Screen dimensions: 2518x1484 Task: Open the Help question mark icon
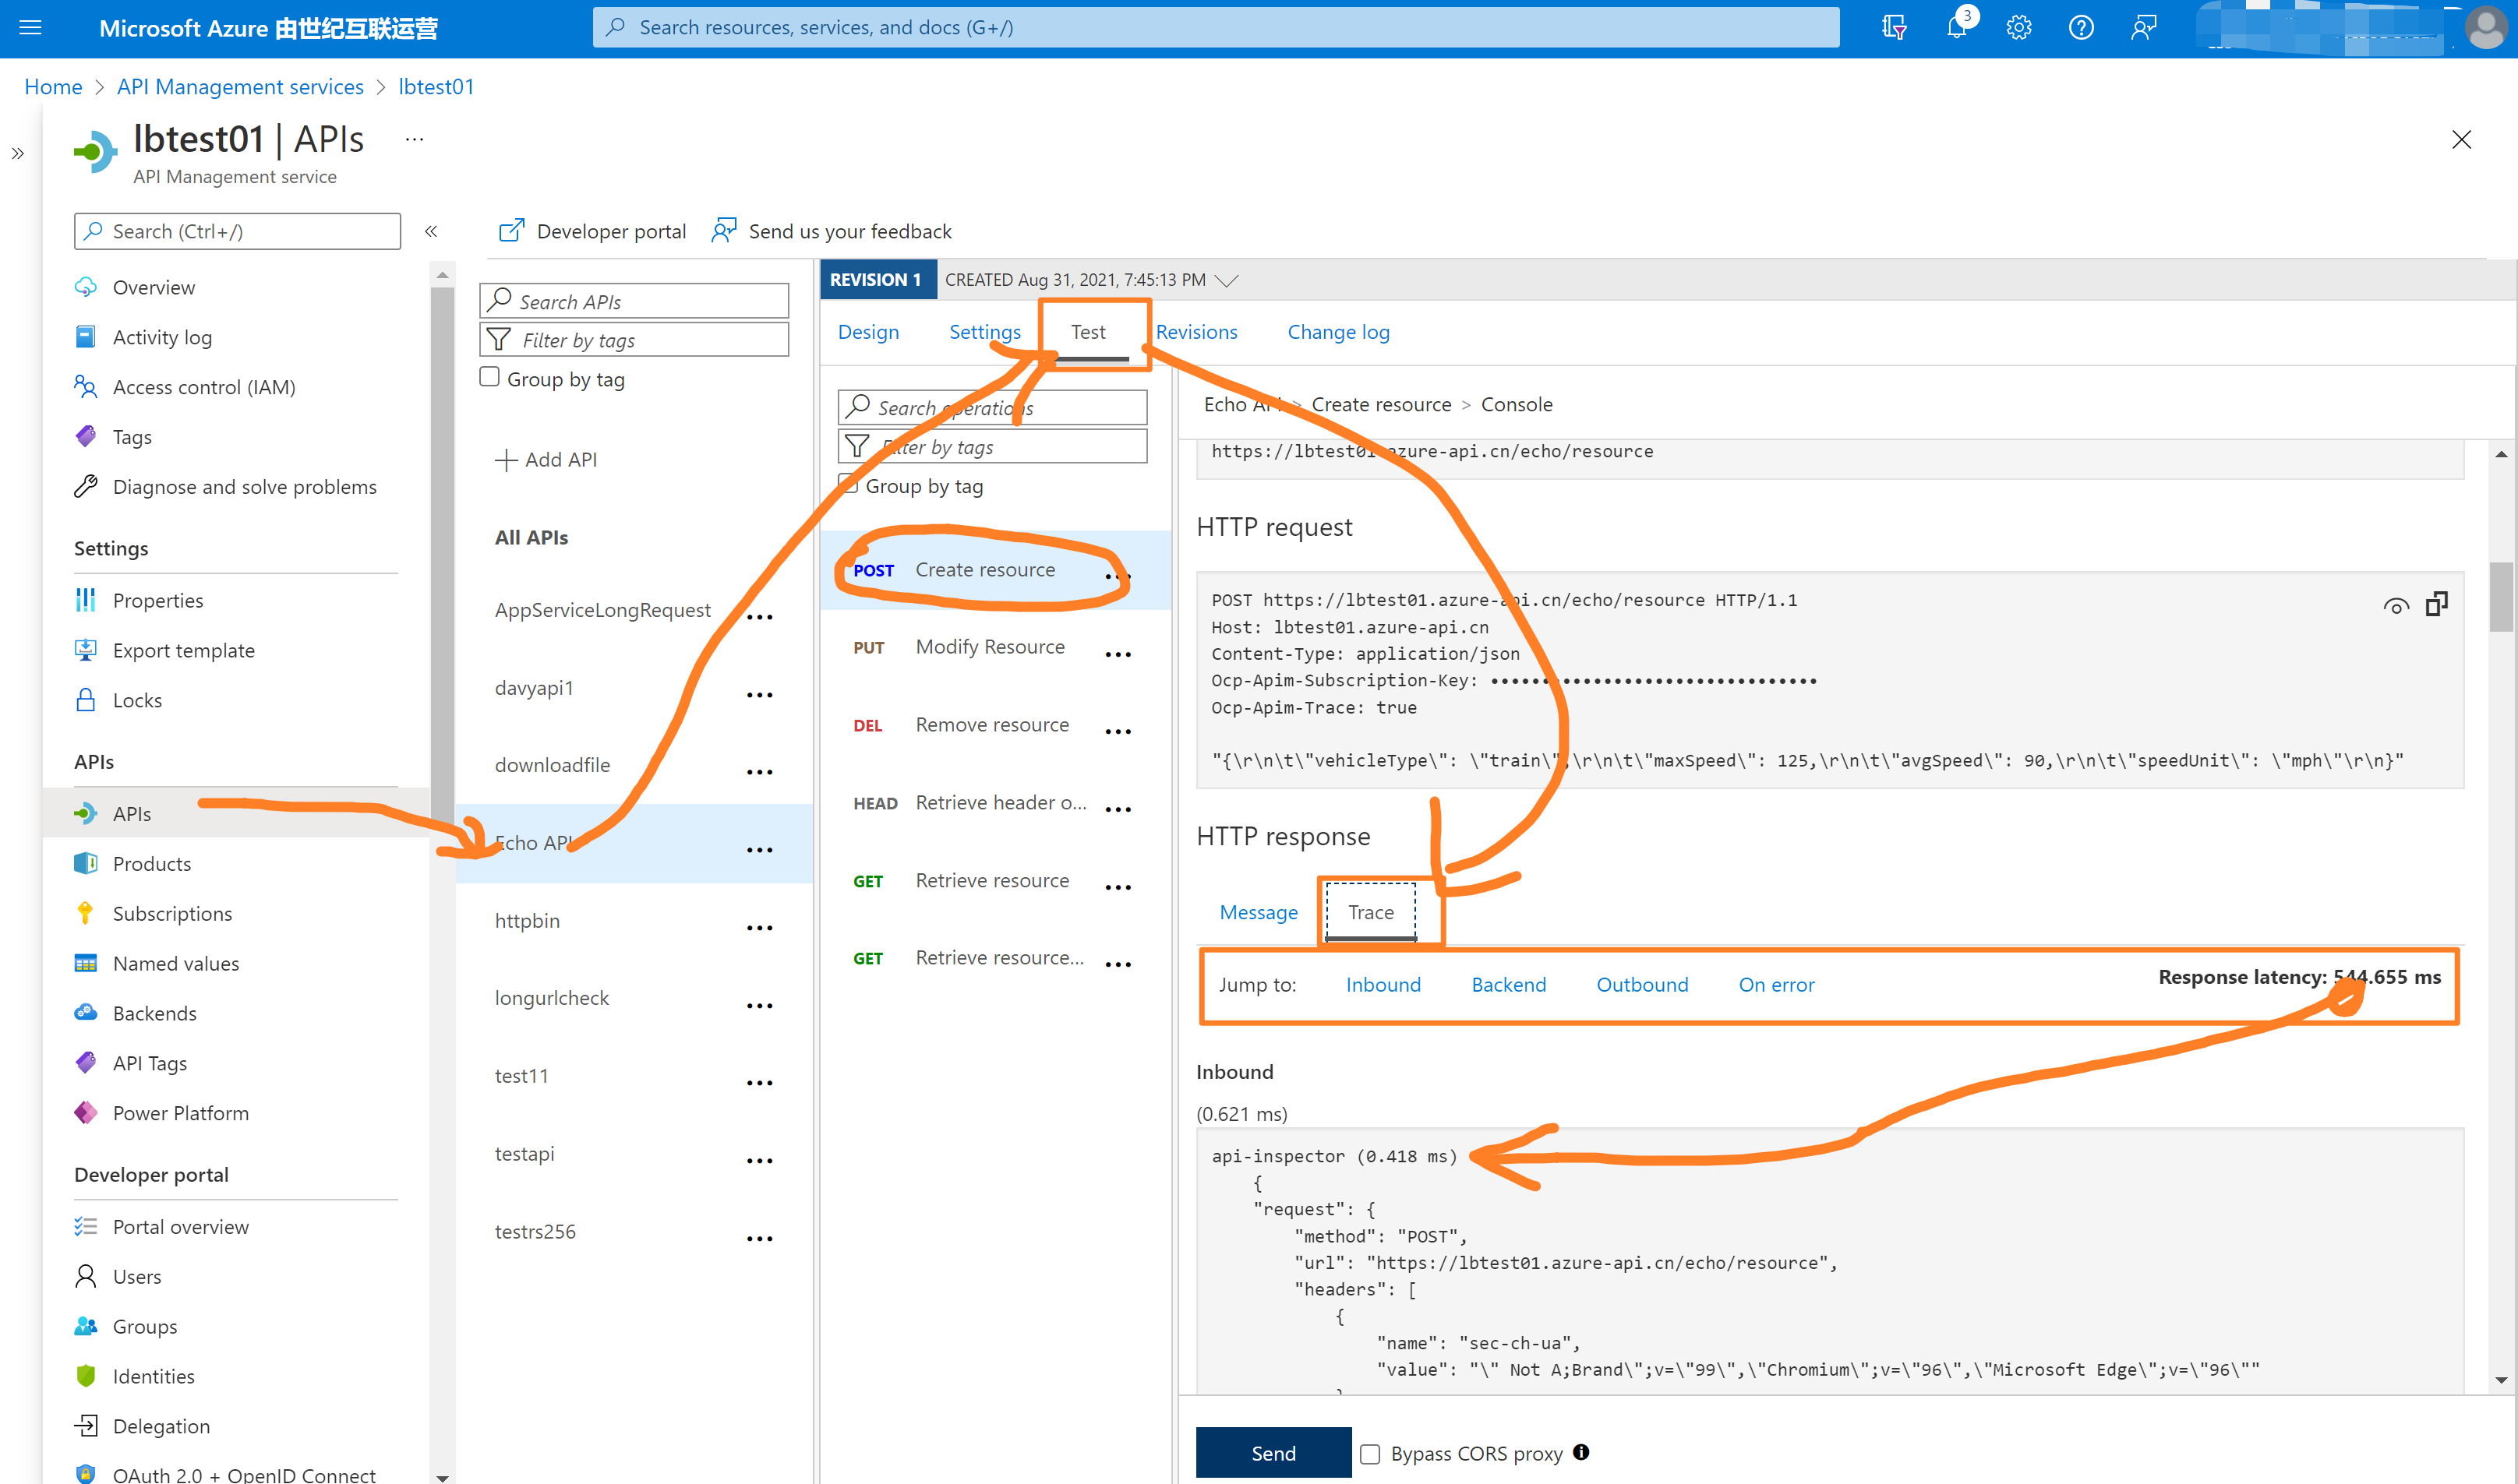2080,27
